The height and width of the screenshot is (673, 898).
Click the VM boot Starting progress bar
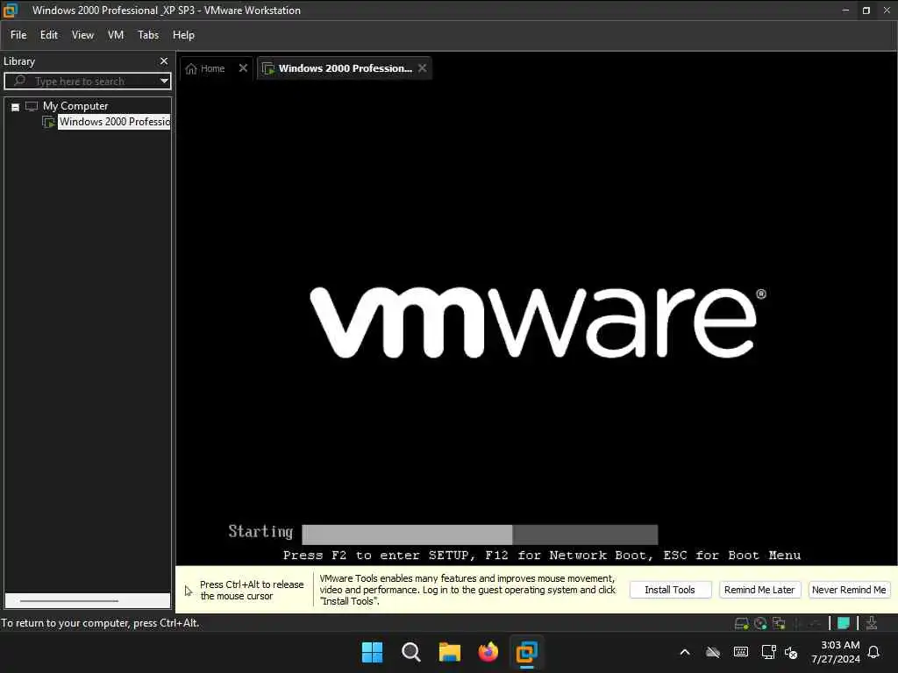(480, 535)
